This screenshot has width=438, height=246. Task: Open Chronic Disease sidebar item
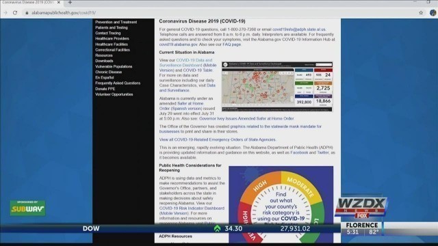click(x=108, y=72)
